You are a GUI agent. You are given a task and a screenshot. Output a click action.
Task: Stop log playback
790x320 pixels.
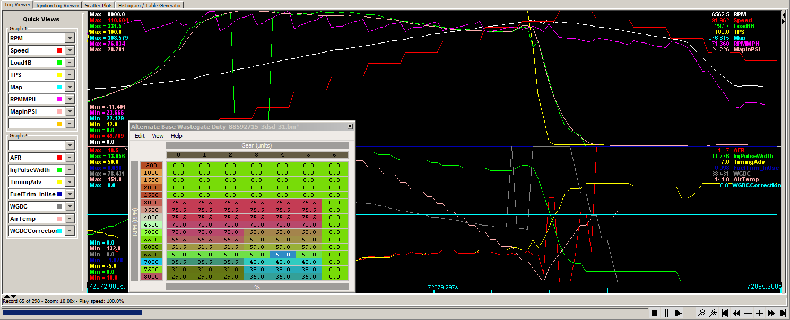655,313
